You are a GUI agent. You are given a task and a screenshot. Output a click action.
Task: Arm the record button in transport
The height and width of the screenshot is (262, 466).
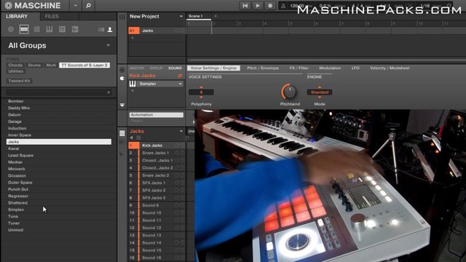pos(270,6)
